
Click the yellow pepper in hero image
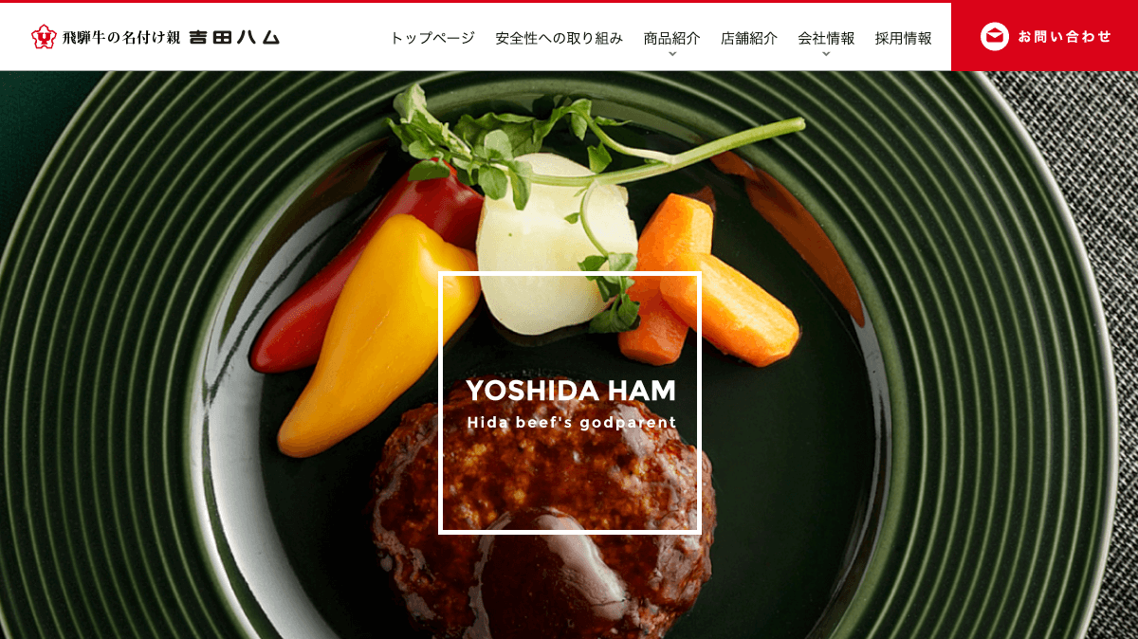click(x=379, y=334)
